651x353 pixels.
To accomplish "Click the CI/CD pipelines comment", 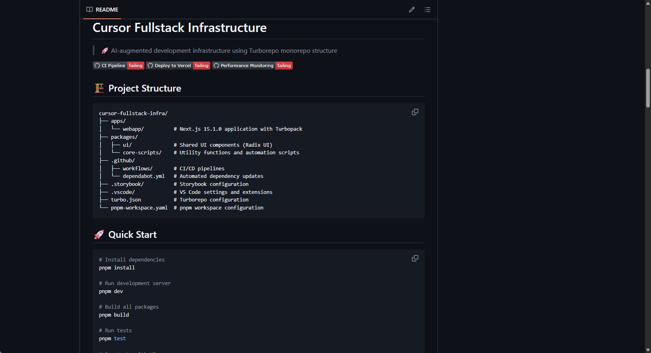I will click(199, 169).
